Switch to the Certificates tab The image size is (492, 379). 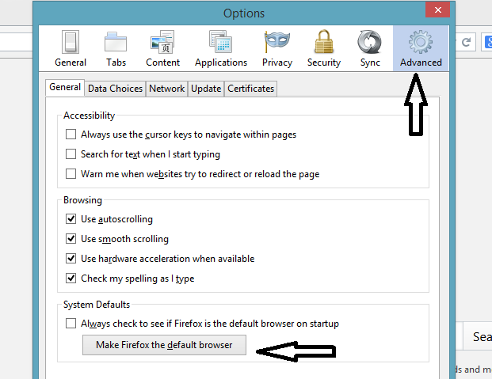pyautogui.click(x=250, y=89)
